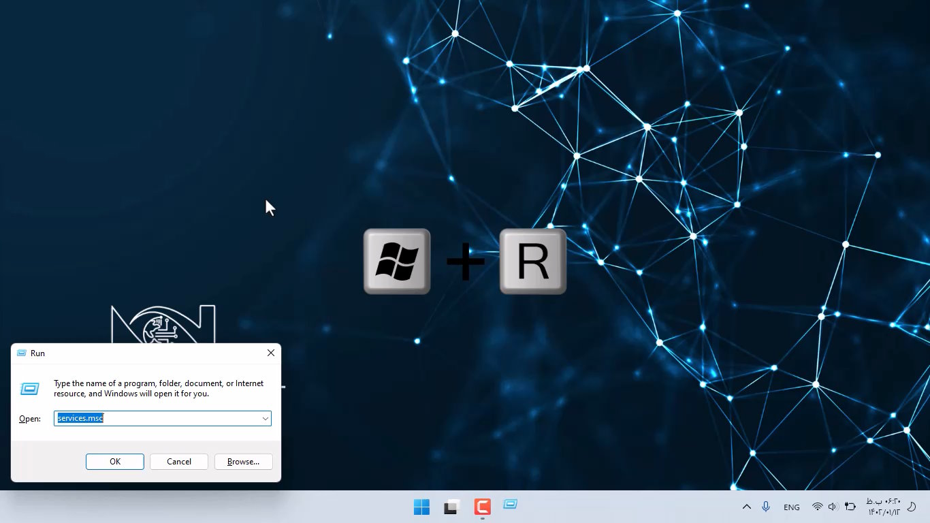Click the Run title text

pos(37,353)
